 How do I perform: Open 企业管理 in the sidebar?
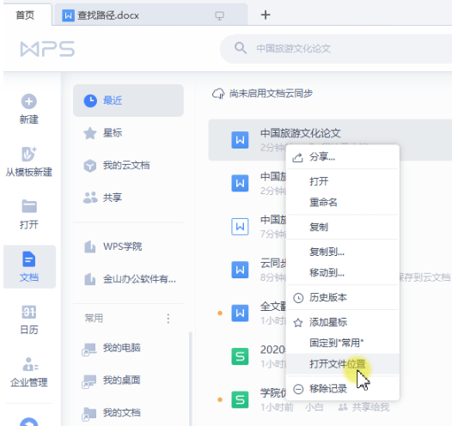click(29, 372)
